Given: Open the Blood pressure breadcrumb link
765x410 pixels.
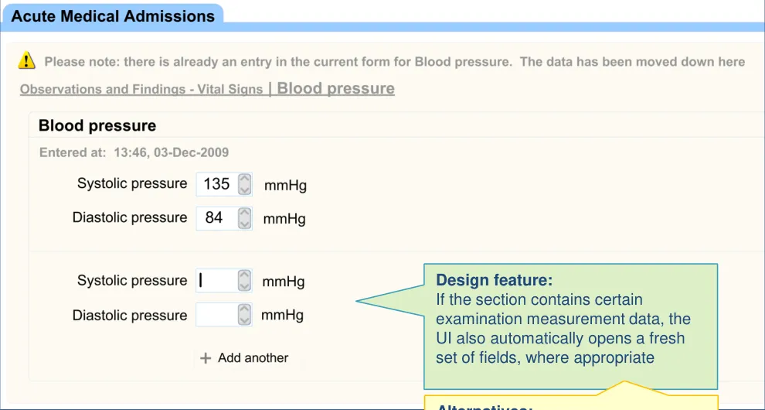Looking at the screenshot, I should [335, 88].
